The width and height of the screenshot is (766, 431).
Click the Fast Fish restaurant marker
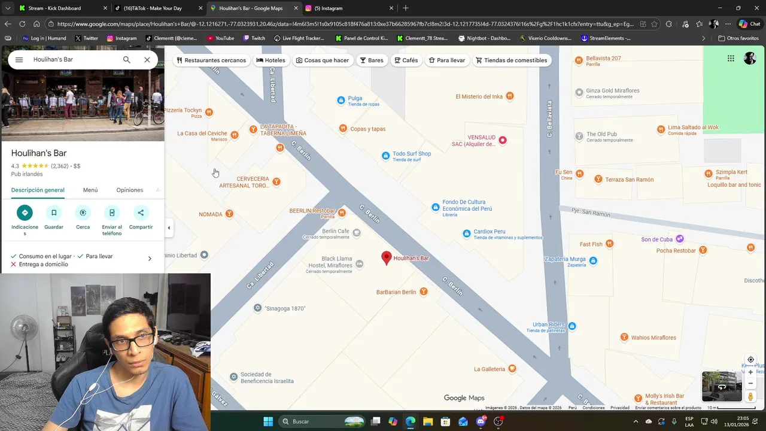click(609, 244)
